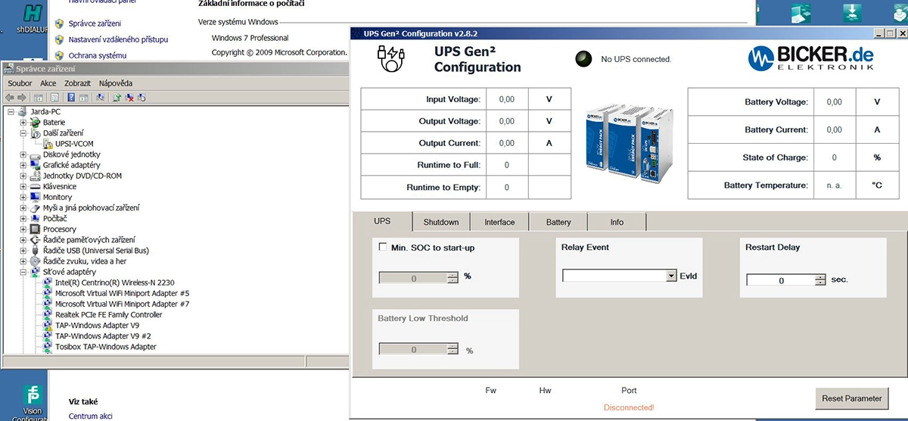Open the Zobrazit menu
The height and width of the screenshot is (421, 908).
click(76, 83)
